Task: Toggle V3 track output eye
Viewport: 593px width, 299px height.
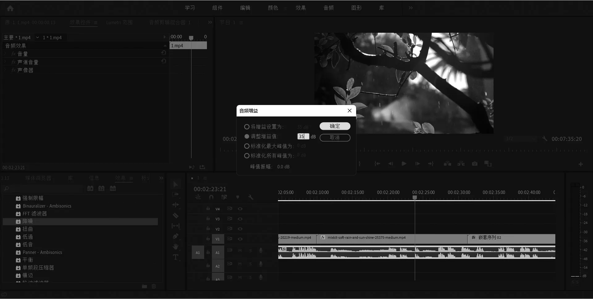Action: [240, 219]
